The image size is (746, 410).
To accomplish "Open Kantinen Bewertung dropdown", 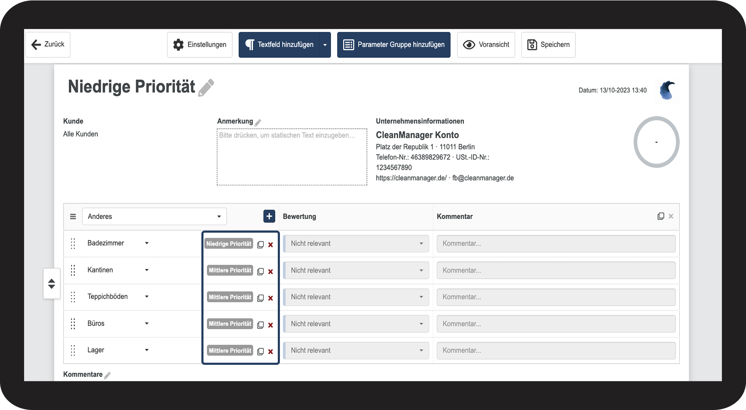I will pos(356,270).
